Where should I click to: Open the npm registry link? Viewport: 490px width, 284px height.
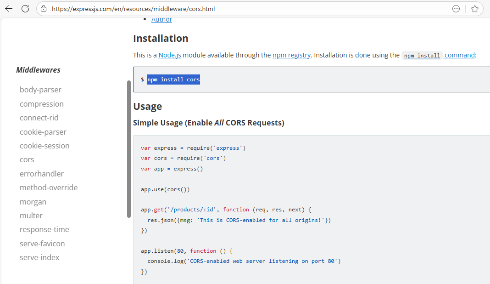tap(291, 55)
